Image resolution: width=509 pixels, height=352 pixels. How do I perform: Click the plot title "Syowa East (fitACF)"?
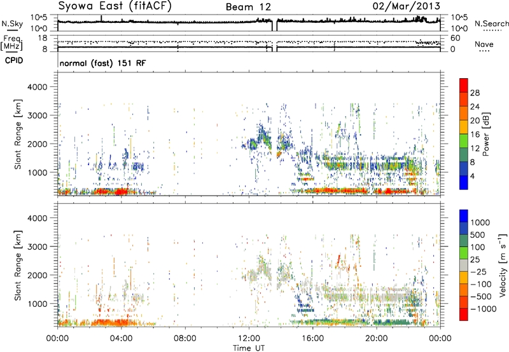tap(115, 6)
